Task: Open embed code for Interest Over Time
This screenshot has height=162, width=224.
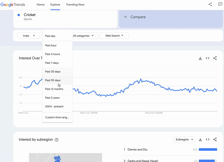Action: point(208,58)
